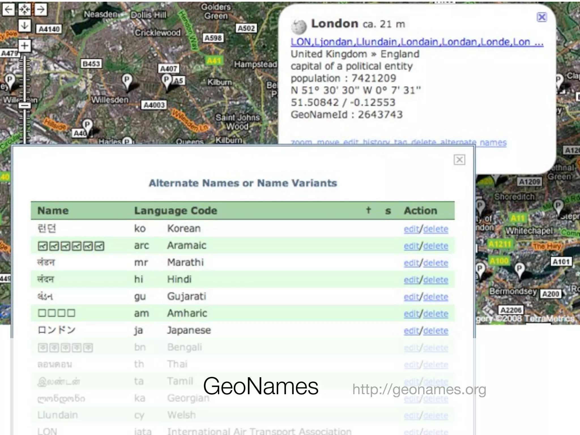Click the return-to-last-result center icon
The image size is (580, 435).
pos(25,10)
